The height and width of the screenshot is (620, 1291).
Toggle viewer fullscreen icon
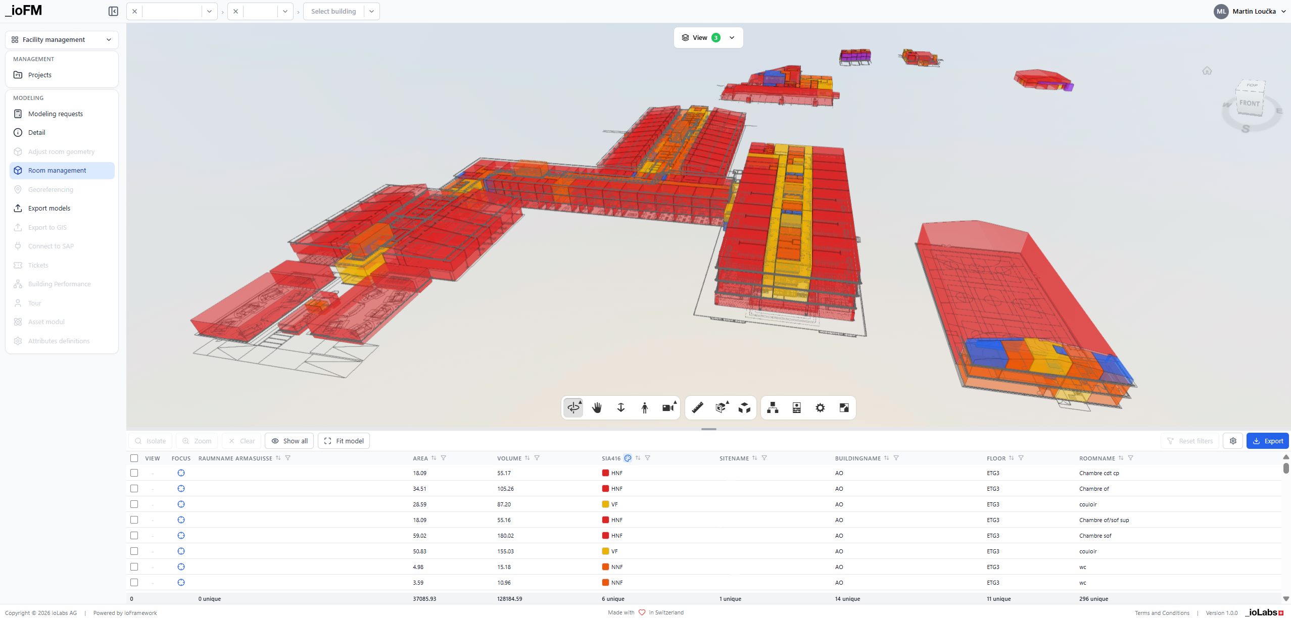[844, 407]
